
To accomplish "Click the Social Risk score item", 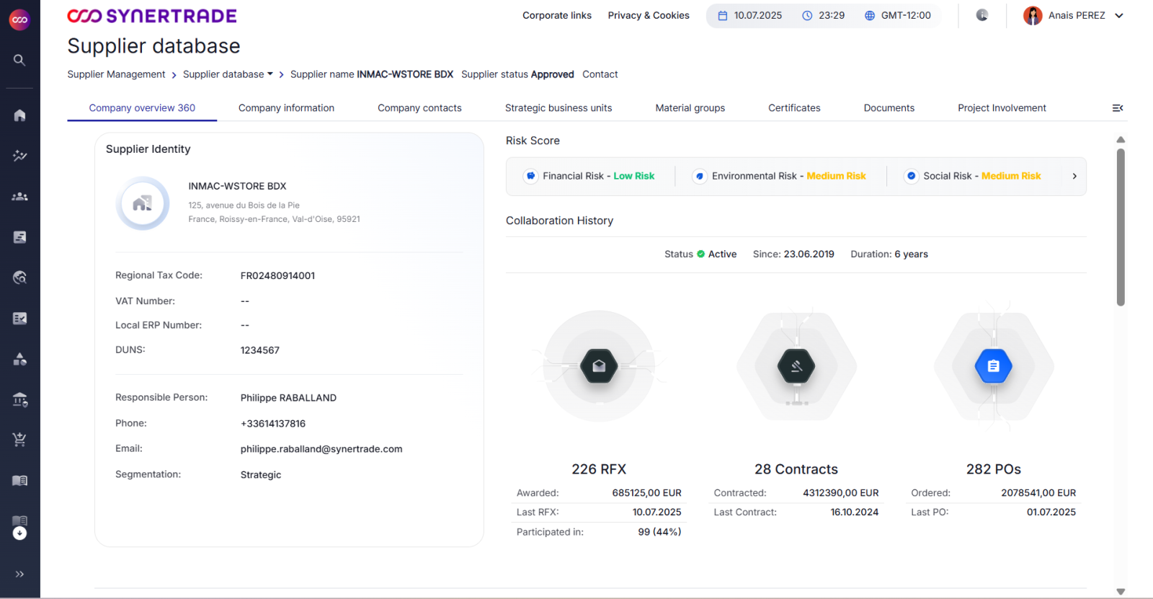I will pos(973,176).
